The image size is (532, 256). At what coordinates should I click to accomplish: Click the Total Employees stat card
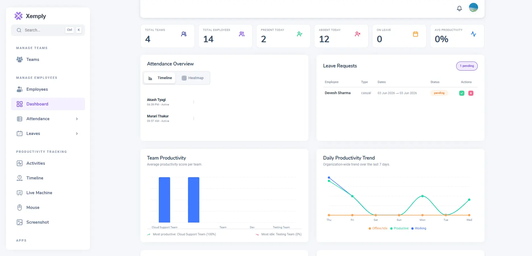click(226, 36)
